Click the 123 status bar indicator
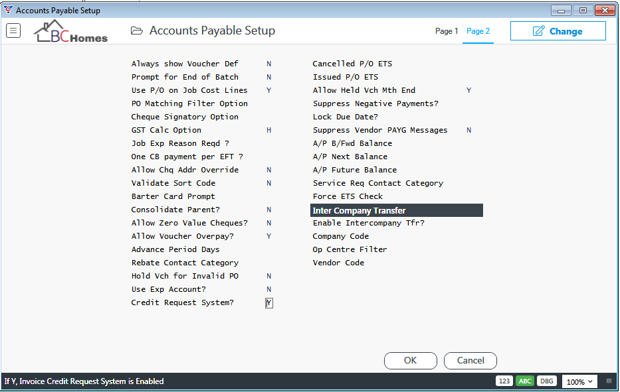This screenshot has height=392, width=620. 504,381
